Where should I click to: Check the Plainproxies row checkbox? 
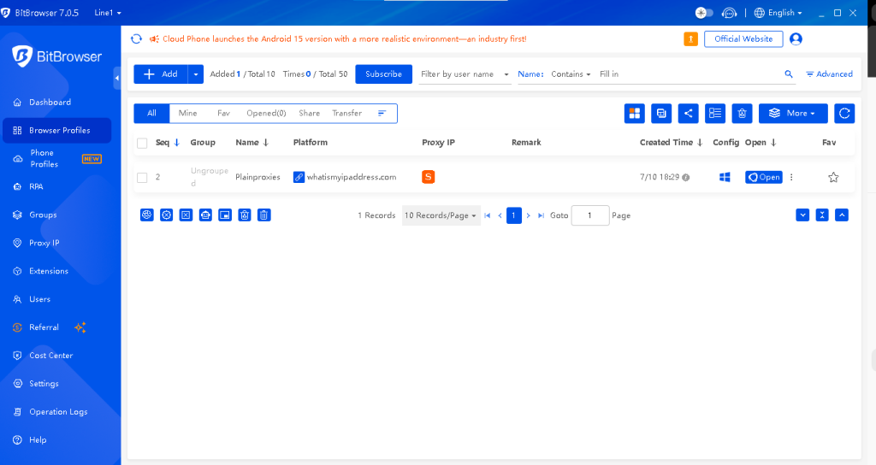pos(142,178)
